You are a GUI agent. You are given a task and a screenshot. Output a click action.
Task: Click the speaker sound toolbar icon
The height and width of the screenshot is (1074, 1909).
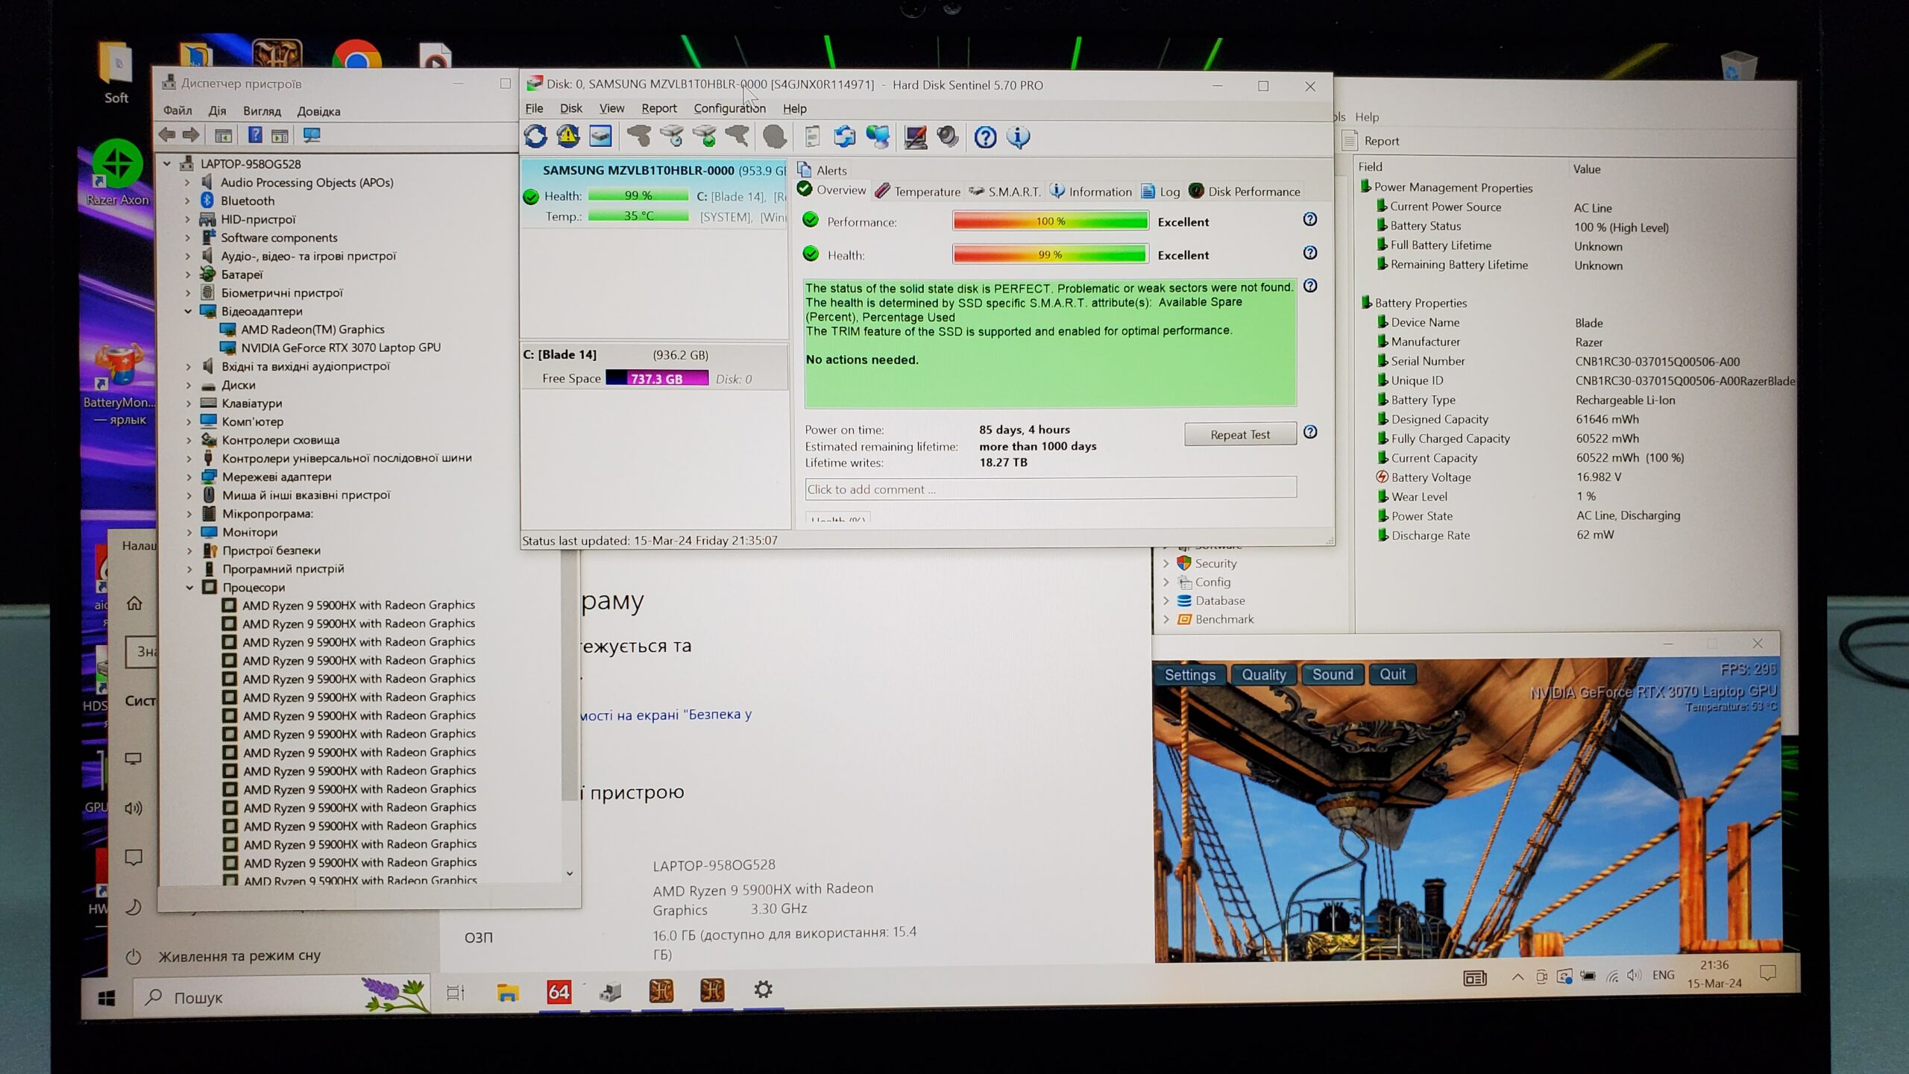tap(948, 137)
